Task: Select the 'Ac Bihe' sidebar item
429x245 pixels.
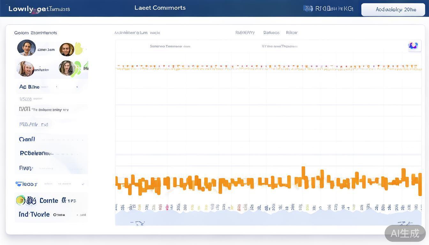Action: [29, 87]
